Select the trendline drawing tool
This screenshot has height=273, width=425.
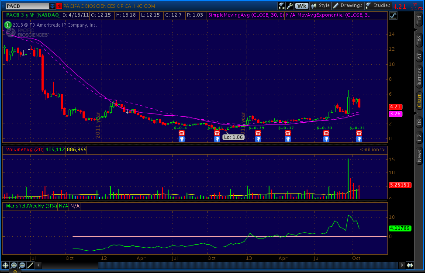coord(31,265)
